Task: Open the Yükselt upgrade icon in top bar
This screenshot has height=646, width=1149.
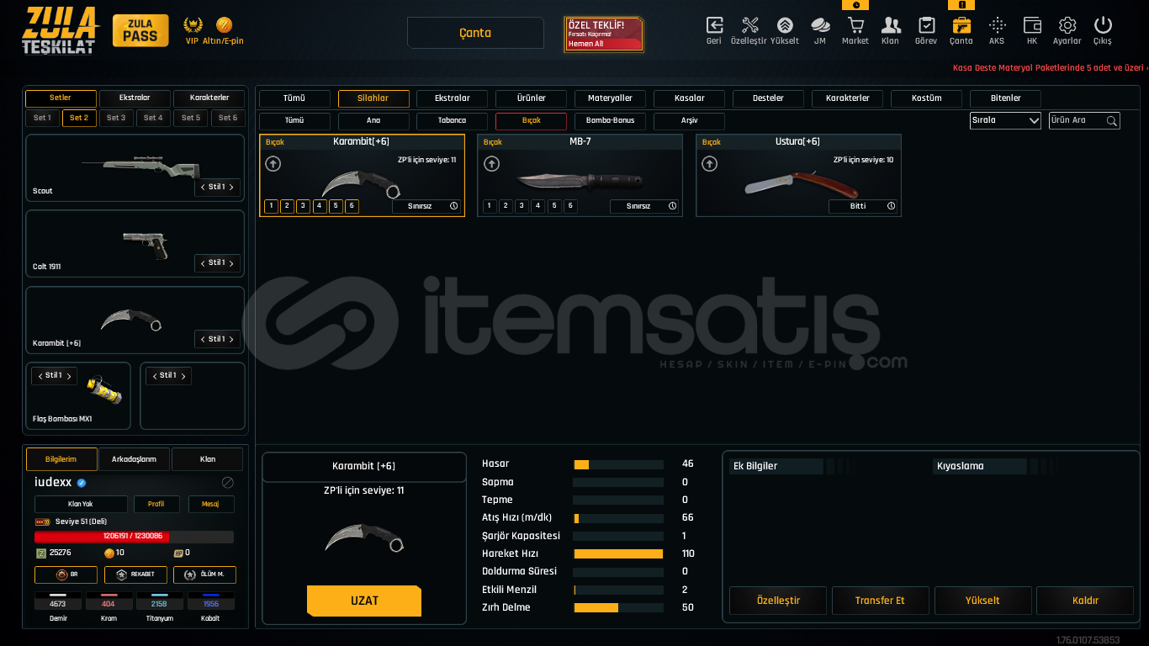Action: coord(785,24)
